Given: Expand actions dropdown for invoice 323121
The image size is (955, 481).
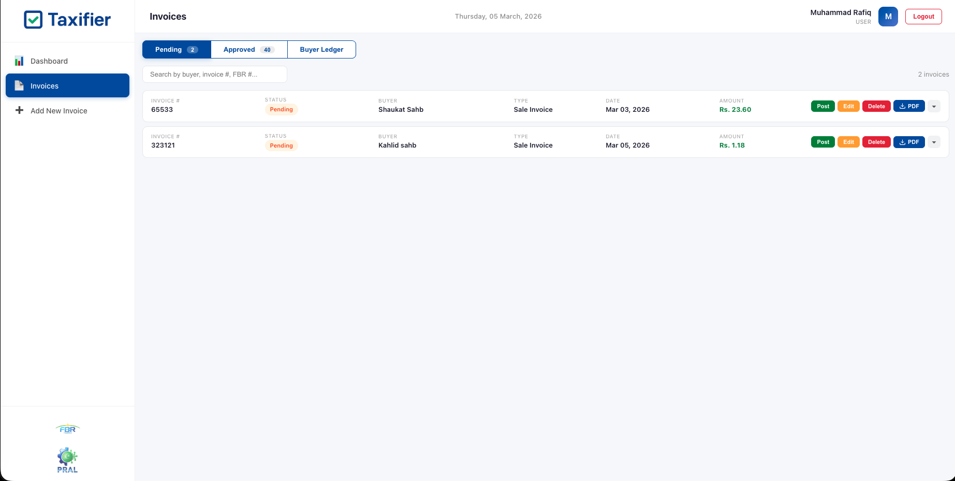Looking at the screenshot, I should click(934, 141).
